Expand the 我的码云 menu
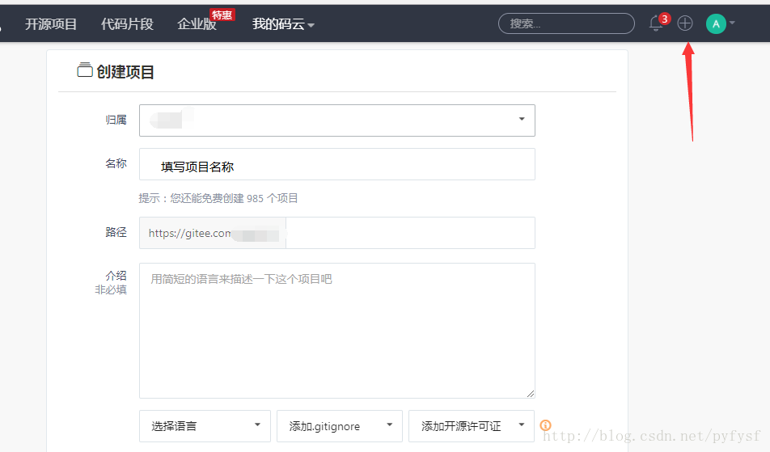Screen dimensions: 770x452 pos(283,24)
